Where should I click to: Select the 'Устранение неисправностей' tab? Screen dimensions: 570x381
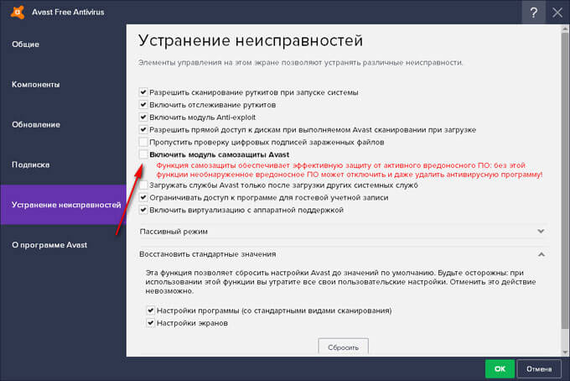tap(63, 205)
